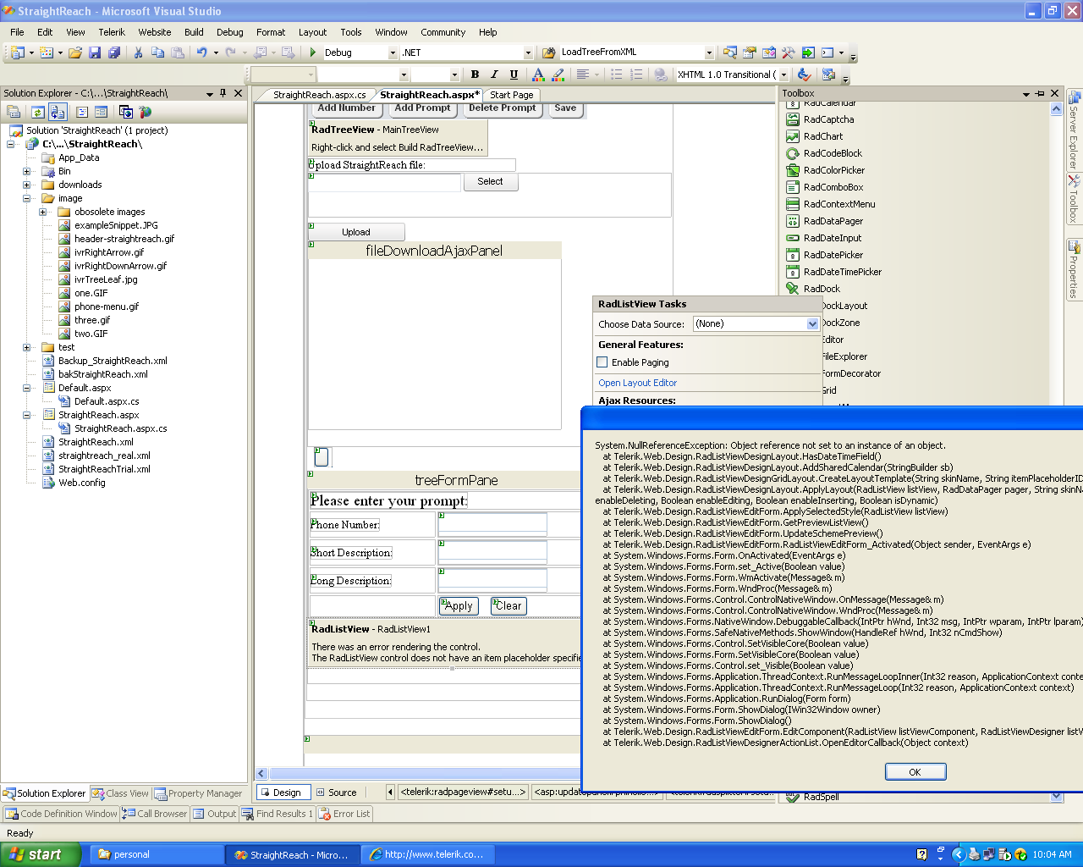Select RadColorPicker in the Toolbox
This screenshot has height=867, width=1083.
click(x=833, y=170)
